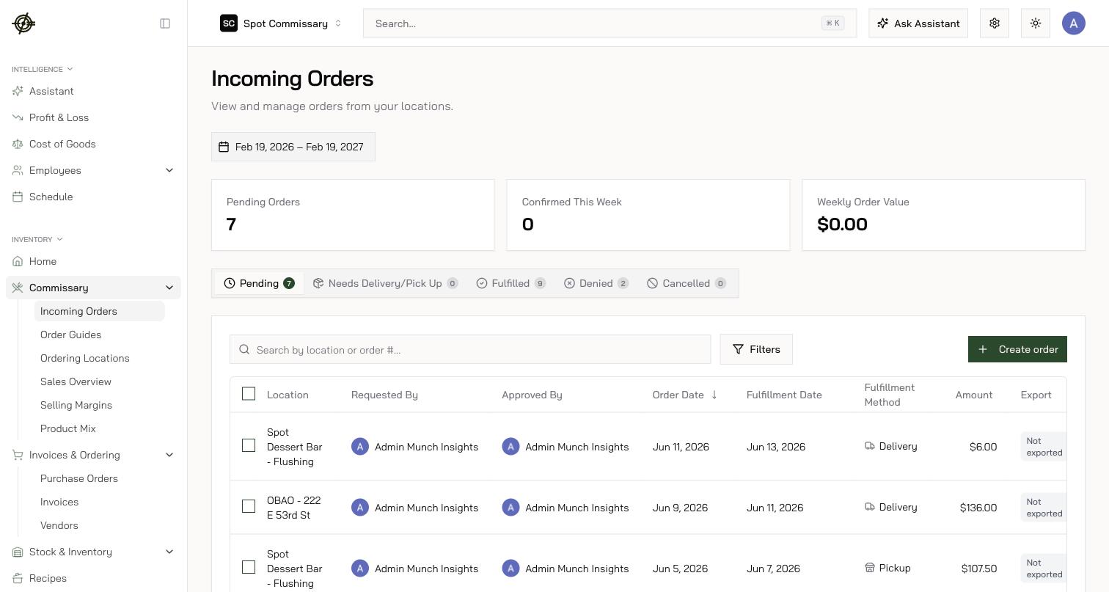Screen dimensions: 1109x592
Task: Click the Profit & Loss trend icon
Action: pyautogui.click(x=18, y=117)
